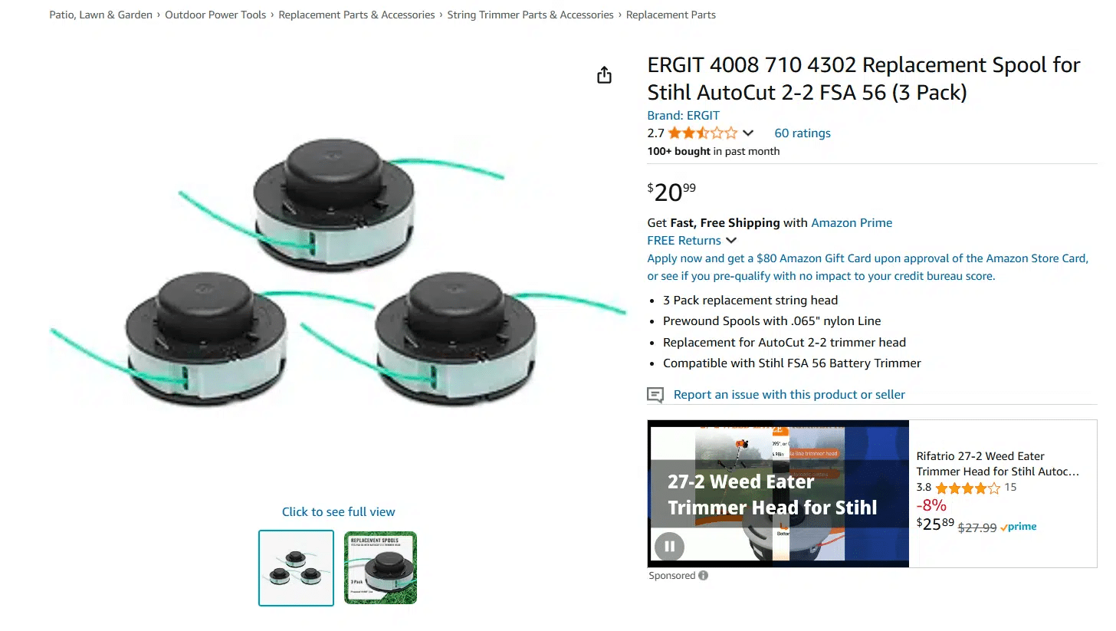Image resolution: width=1116 pixels, height=631 pixels.
Task: Select the Replacement Spools infographic thumbnail
Action: (380, 568)
